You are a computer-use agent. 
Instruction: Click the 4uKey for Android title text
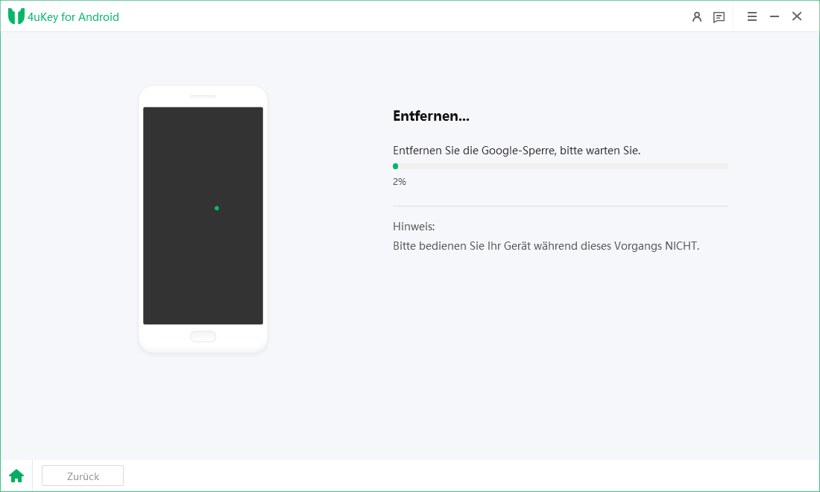pos(74,16)
